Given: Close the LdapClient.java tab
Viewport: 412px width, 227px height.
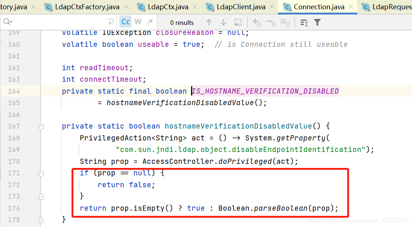Looking at the screenshot, I should pos(272,7).
